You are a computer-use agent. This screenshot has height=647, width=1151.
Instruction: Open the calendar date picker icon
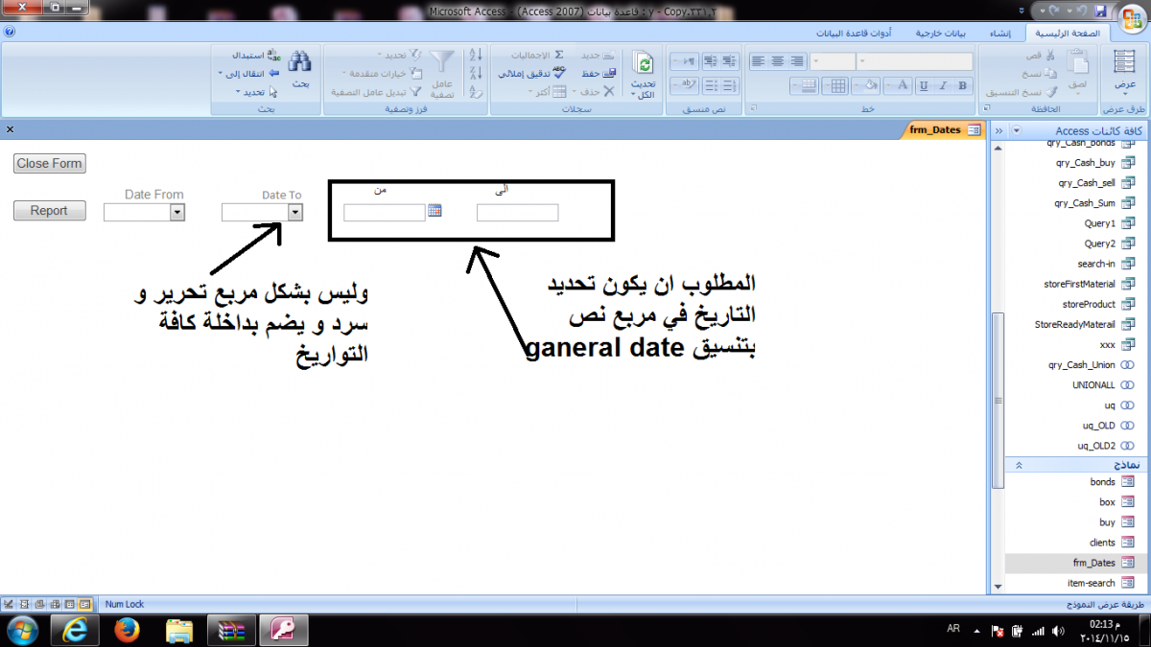[x=435, y=211]
